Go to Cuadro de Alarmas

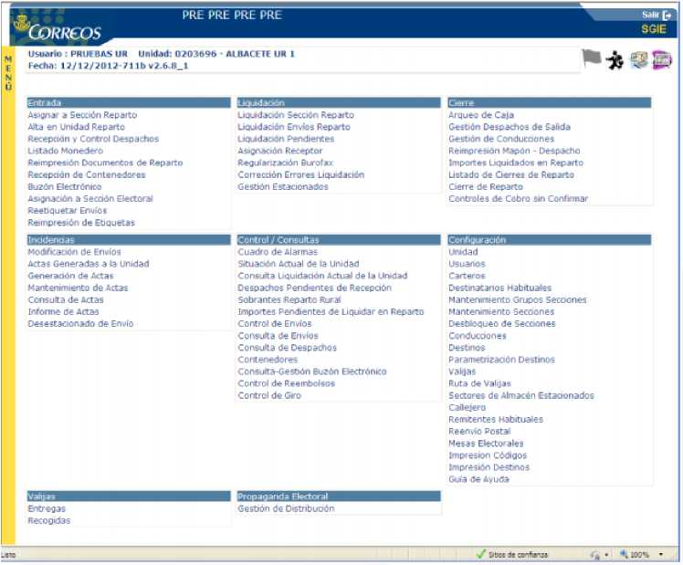point(278,252)
